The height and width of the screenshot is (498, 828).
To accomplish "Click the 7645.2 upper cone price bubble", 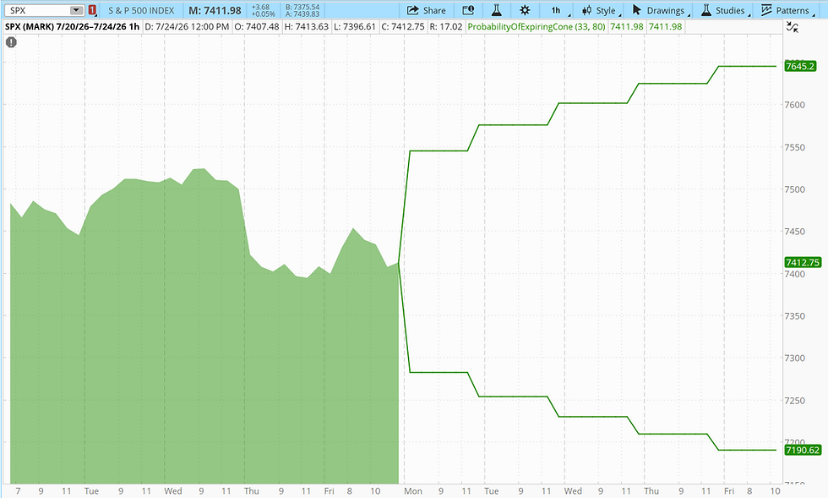I will (800, 66).
